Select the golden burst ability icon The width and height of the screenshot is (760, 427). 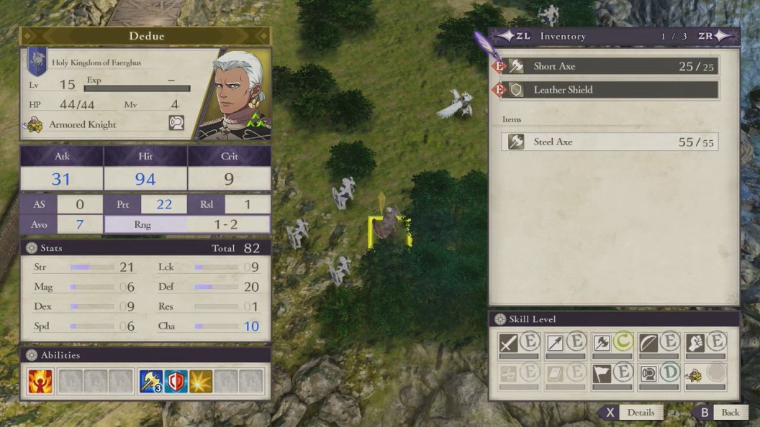coord(201,381)
